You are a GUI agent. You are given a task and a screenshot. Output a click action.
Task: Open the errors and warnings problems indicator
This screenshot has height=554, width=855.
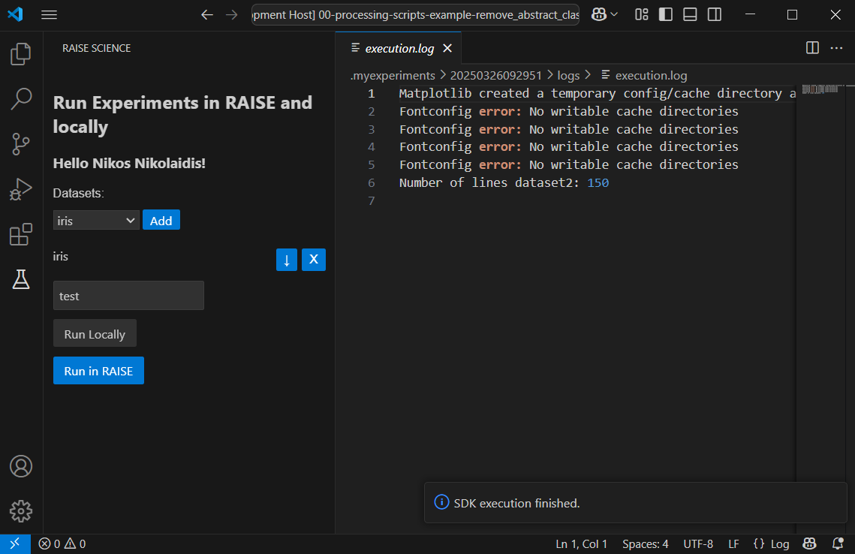62,543
